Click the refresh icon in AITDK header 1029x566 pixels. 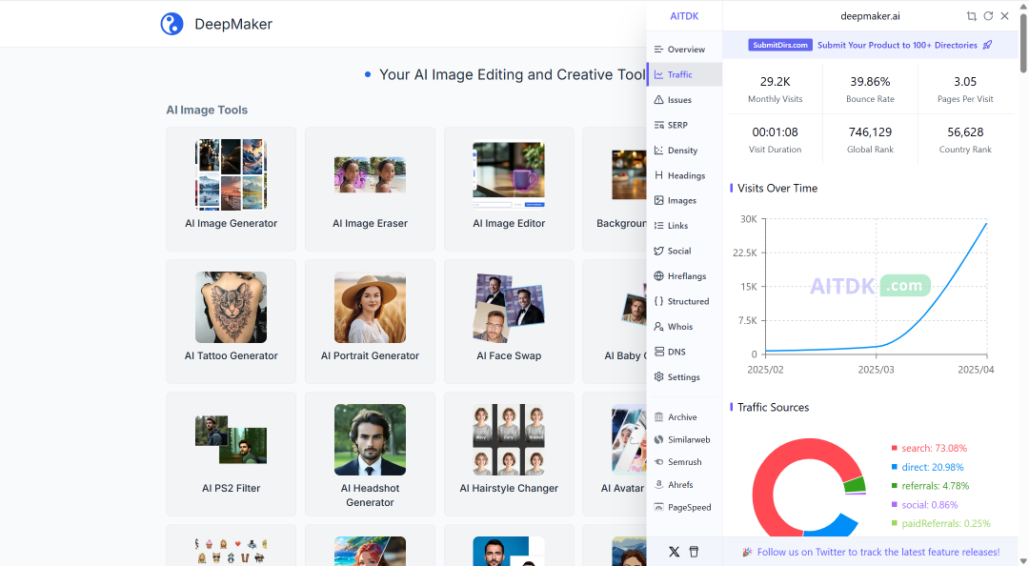988,16
